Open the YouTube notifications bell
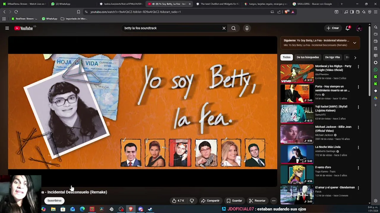The height and width of the screenshot is (213, 380). click(348, 28)
